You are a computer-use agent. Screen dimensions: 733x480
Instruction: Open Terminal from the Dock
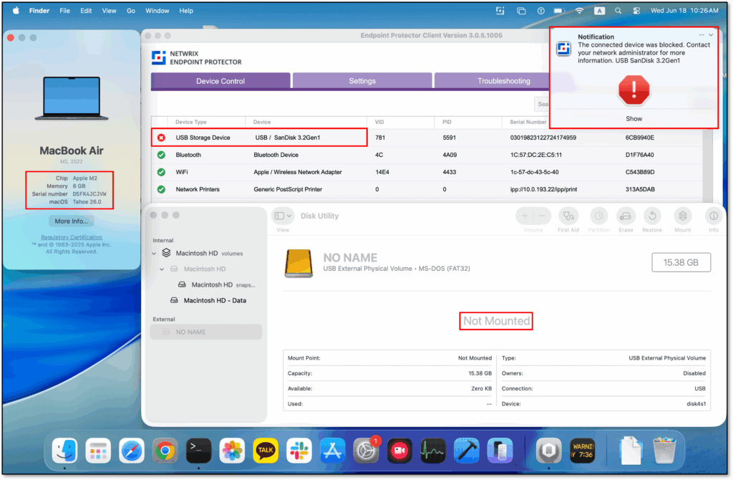click(x=199, y=451)
